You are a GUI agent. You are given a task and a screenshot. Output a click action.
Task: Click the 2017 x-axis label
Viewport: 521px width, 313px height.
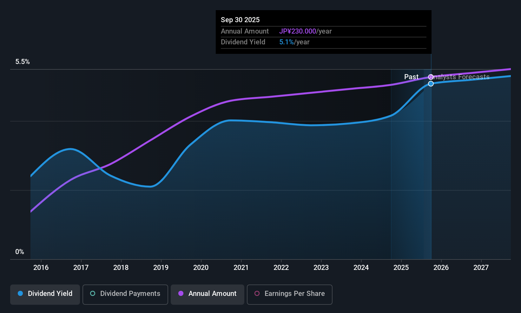pyautogui.click(x=81, y=268)
